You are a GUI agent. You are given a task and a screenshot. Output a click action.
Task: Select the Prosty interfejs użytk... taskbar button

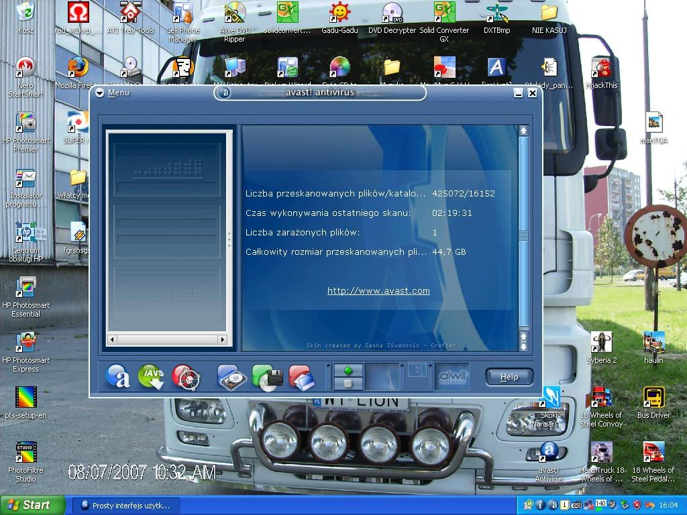click(x=125, y=506)
